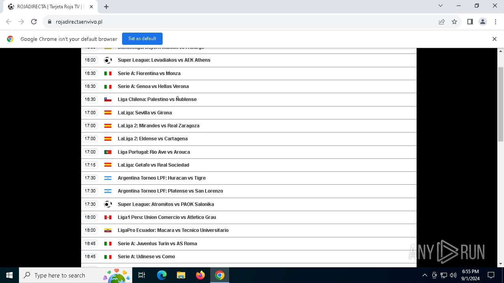Screen dimensions: 504x283
Task: Open Argentina LPF: Platense vs San Lorenzo
Action: click(x=249, y=191)
